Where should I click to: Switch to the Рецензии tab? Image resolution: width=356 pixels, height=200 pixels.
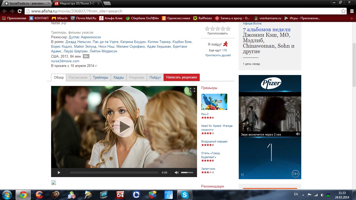pyautogui.click(x=137, y=77)
